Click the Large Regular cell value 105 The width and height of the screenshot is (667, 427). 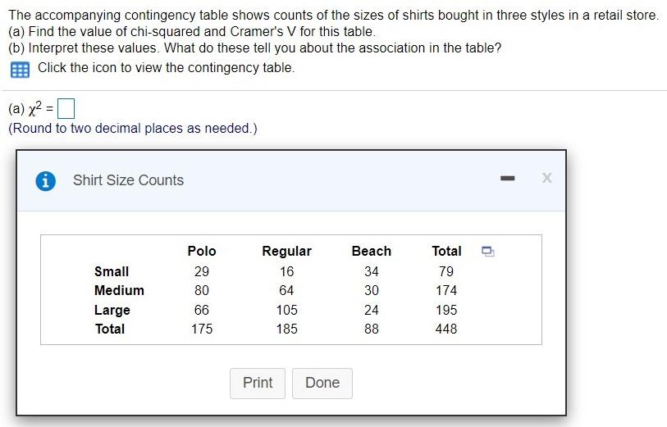click(286, 310)
